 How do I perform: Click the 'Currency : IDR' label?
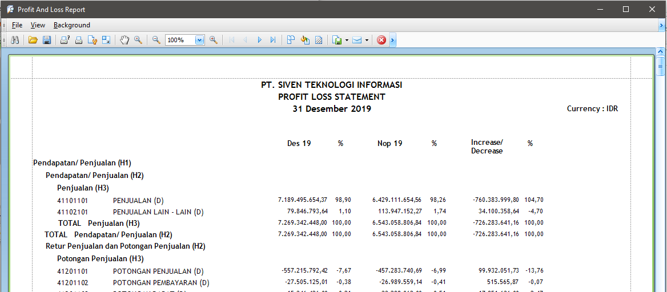coord(593,109)
